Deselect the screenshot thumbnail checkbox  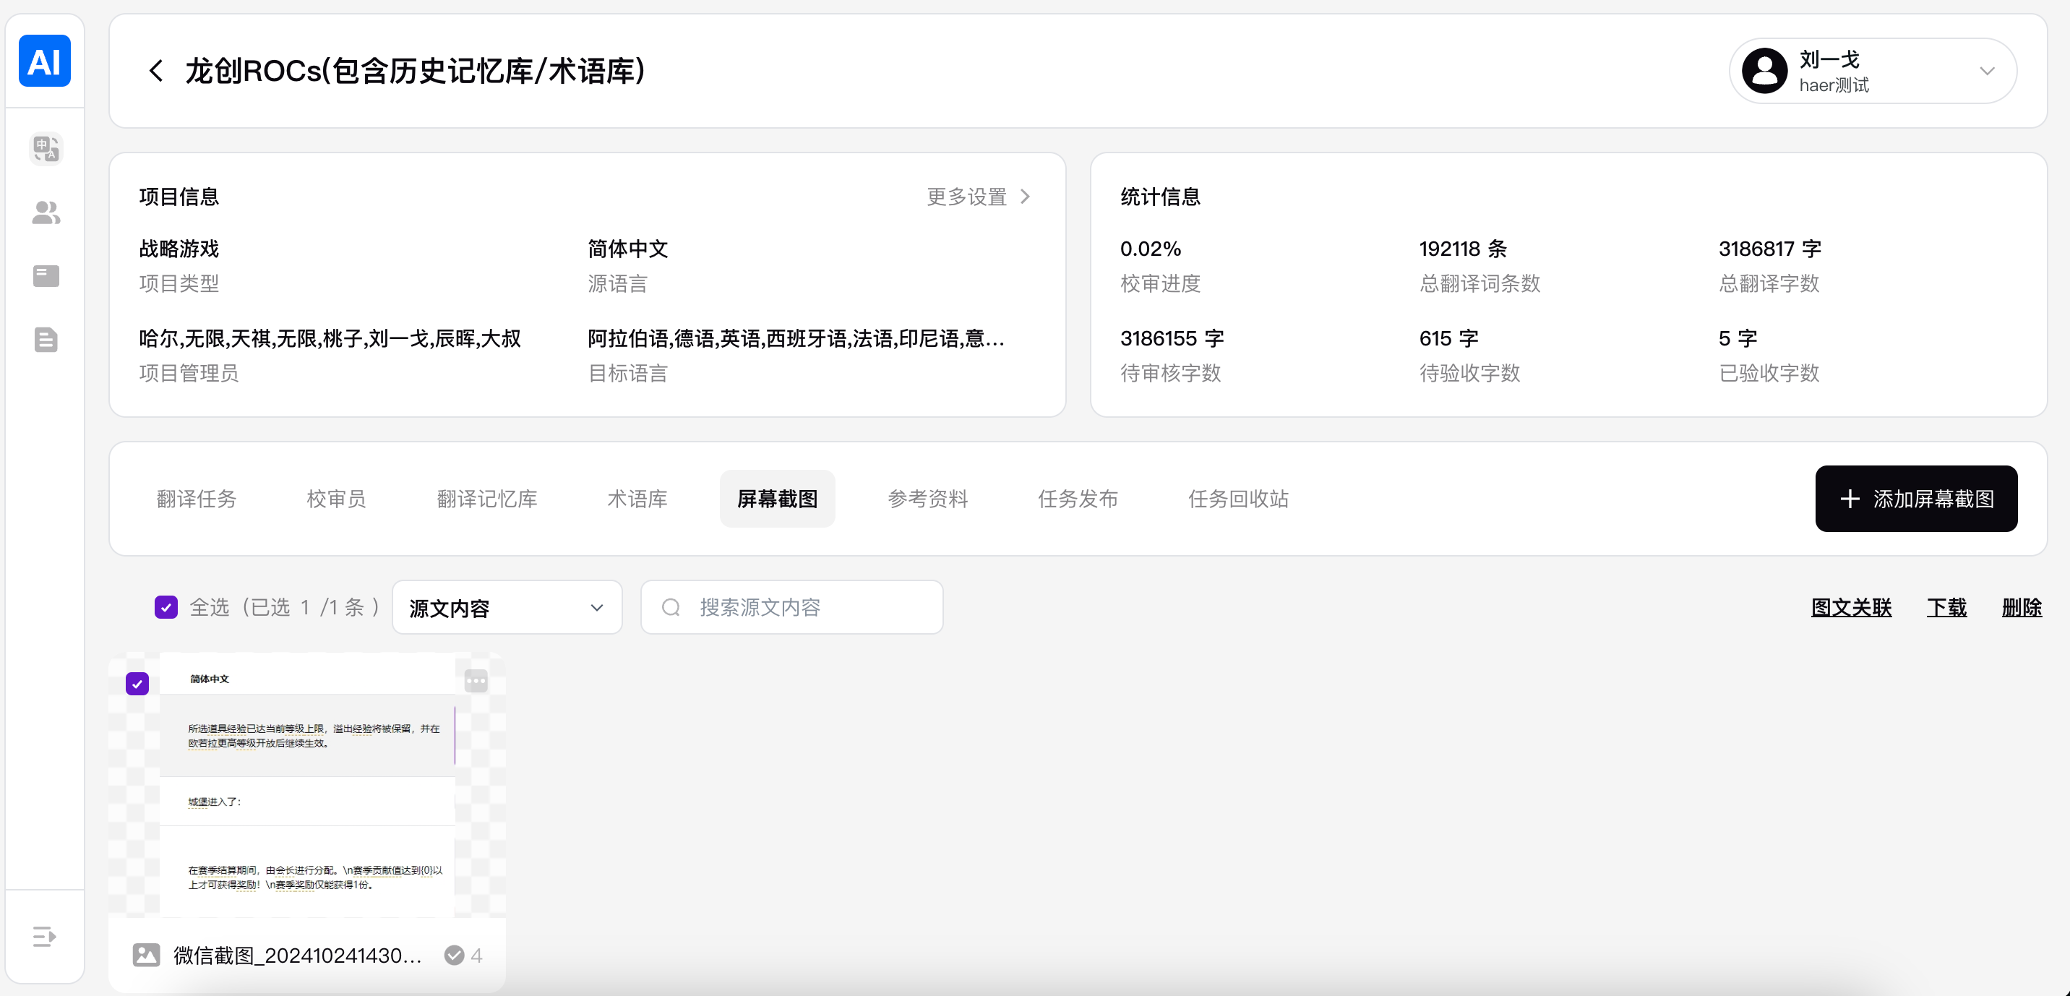[x=137, y=684]
